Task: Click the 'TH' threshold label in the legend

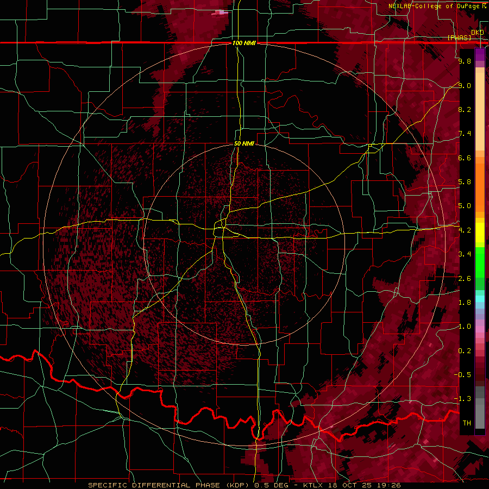Action: [467, 423]
